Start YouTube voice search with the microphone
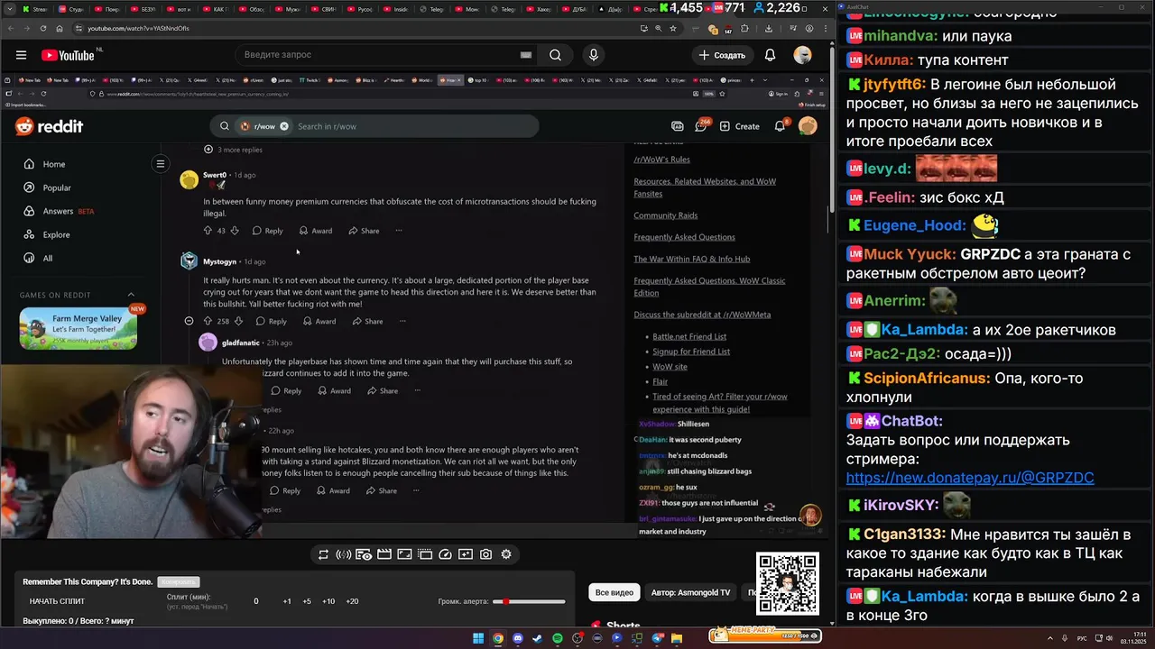Screen dimensions: 1155x649 click(x=593, y=55)
